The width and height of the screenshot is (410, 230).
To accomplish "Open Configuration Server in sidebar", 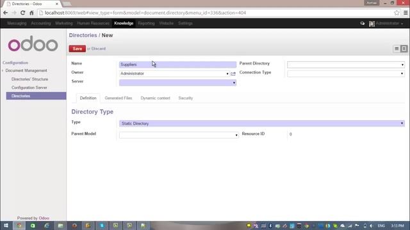I will [29, 88].
